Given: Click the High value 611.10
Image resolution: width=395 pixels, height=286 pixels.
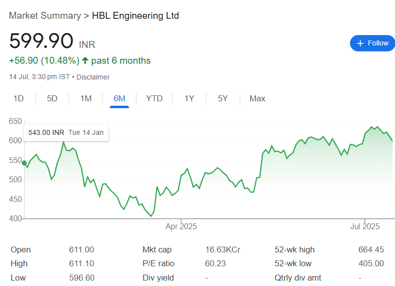Looking at the screenshot, I should pos(82,264).
